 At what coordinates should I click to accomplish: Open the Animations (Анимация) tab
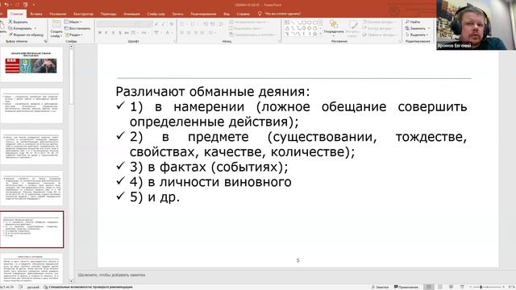(131, 14)
